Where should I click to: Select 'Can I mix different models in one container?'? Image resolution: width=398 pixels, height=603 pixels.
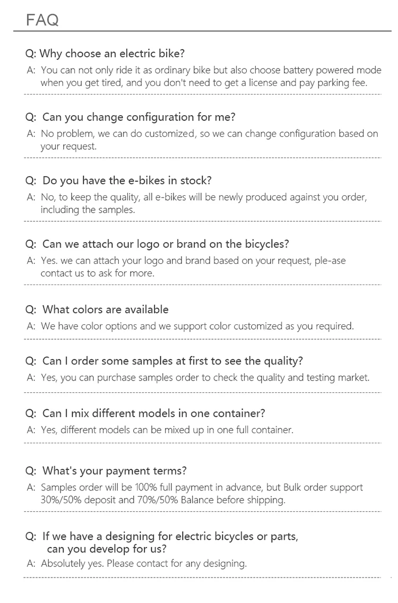tap(145, 413)
